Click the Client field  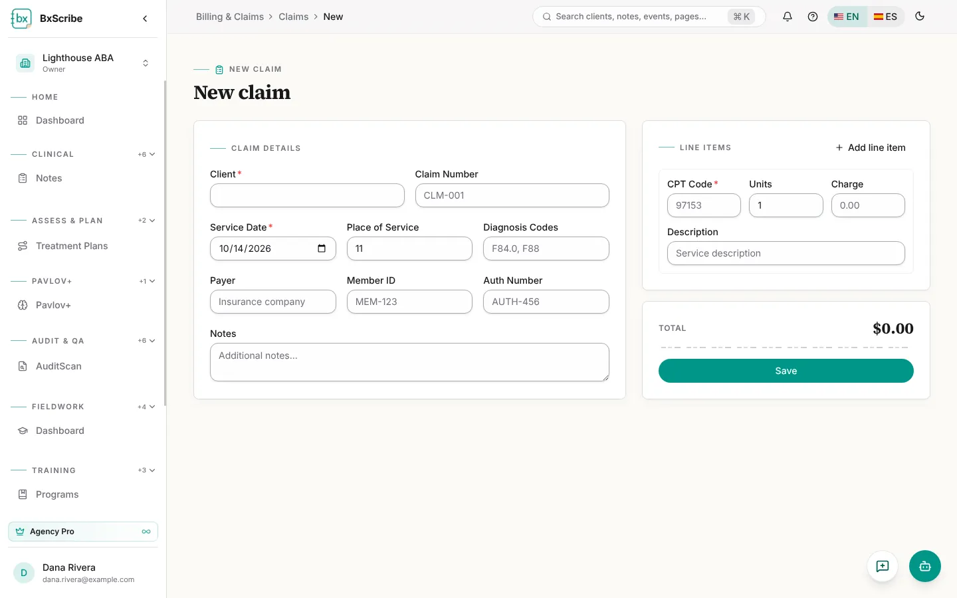coord(307,195)
